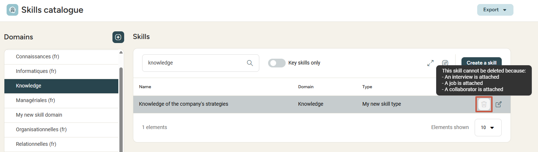Image resolution: width=538 pixels, height=152 pixels.
Task: Select My new skill domain
Action: [x=39, y=115]
